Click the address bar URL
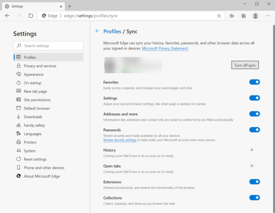The height and width of the screenshot is (213, 275). point(91,16)
